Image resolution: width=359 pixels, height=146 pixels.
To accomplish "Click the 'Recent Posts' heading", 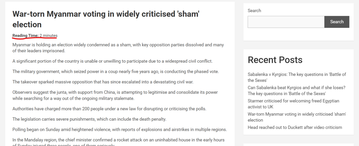I will (x=275, y=60).
